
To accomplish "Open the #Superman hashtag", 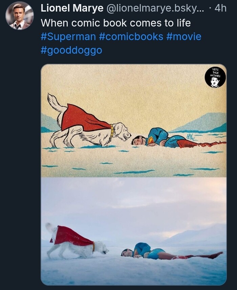I will pos(68,36).
